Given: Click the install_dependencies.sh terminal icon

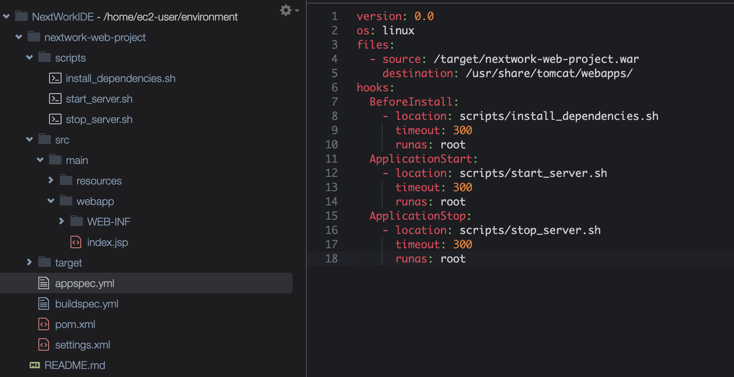Looking at the screenshot, I should pos(55,78).
